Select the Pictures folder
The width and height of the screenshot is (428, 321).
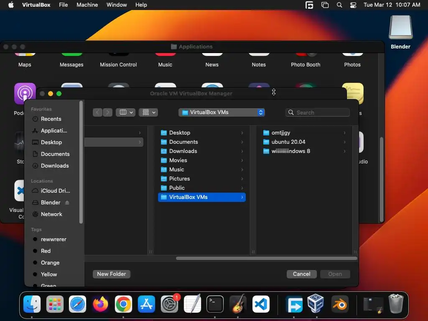click(x=202, y=179)
